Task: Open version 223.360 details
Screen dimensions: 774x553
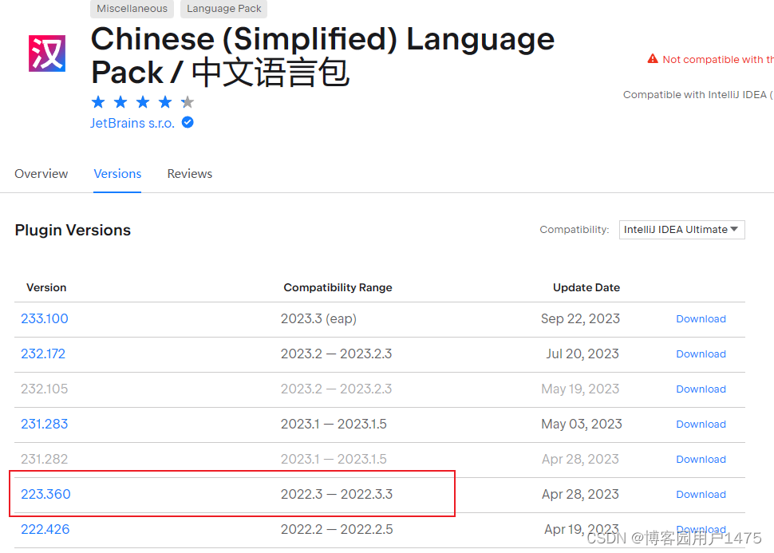Action: (x=45, y=494)
